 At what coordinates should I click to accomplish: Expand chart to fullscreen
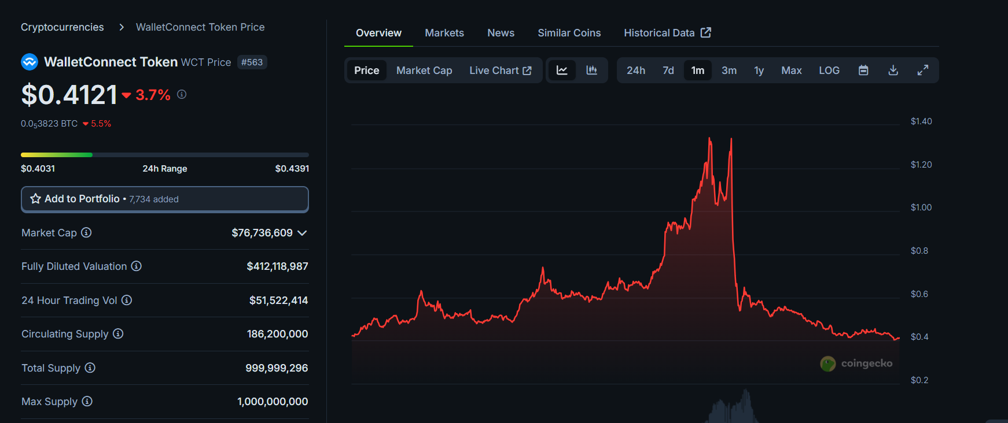click(923, 70)
